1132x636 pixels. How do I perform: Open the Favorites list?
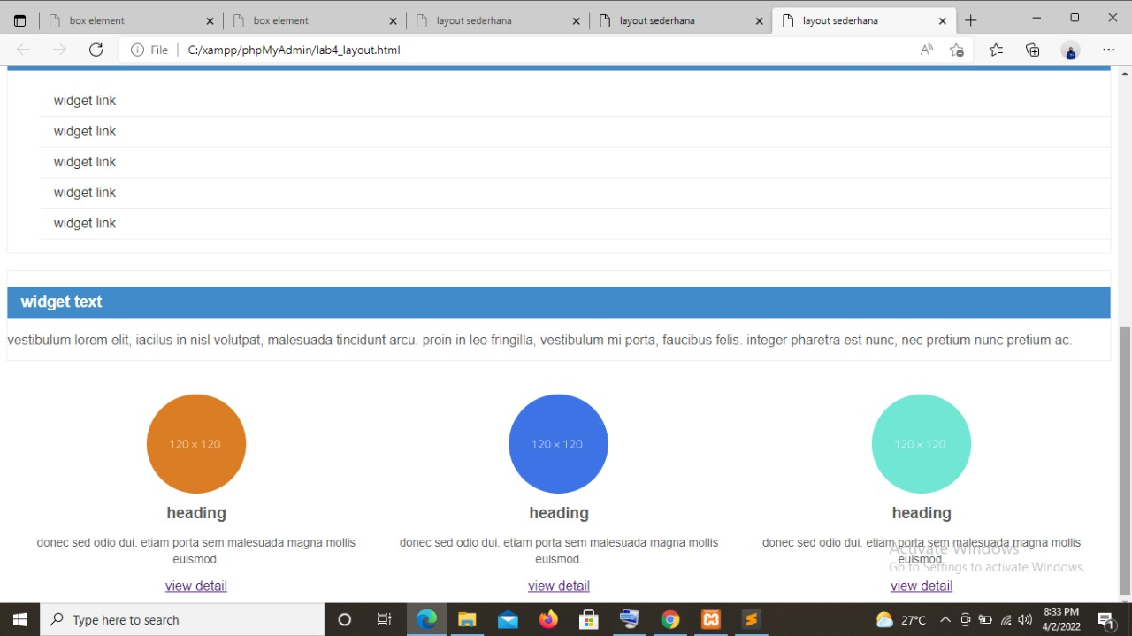click(996, 50)
